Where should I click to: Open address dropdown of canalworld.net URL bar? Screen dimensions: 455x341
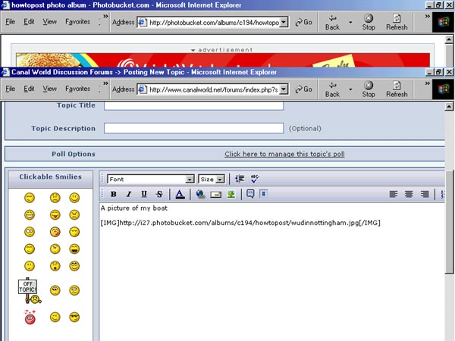tap(284, 89)
